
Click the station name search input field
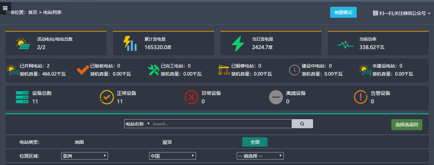[221, 124]
